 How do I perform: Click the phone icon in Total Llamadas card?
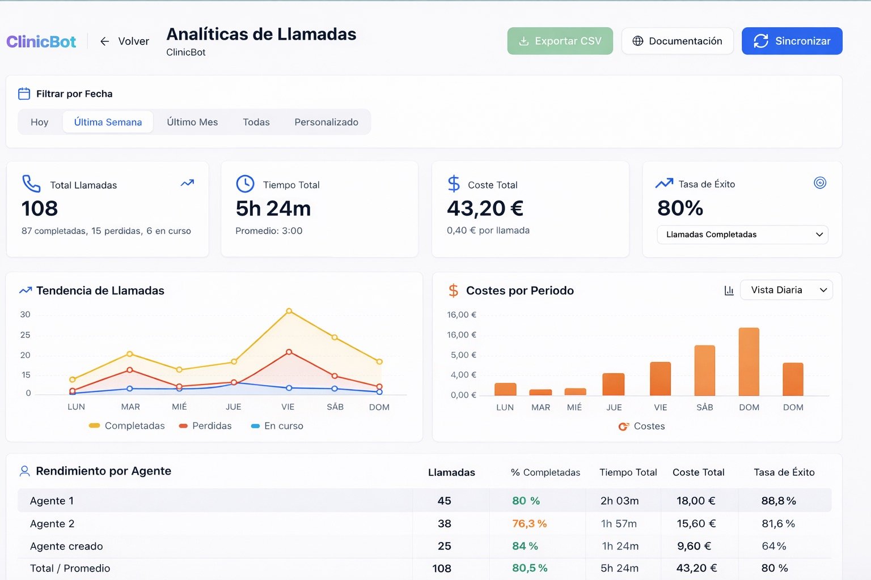[31, 184]
